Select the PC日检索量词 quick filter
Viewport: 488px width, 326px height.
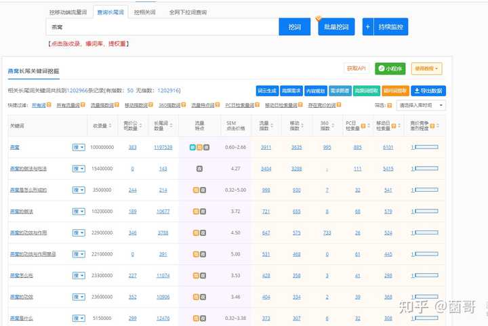click(240, 106)
